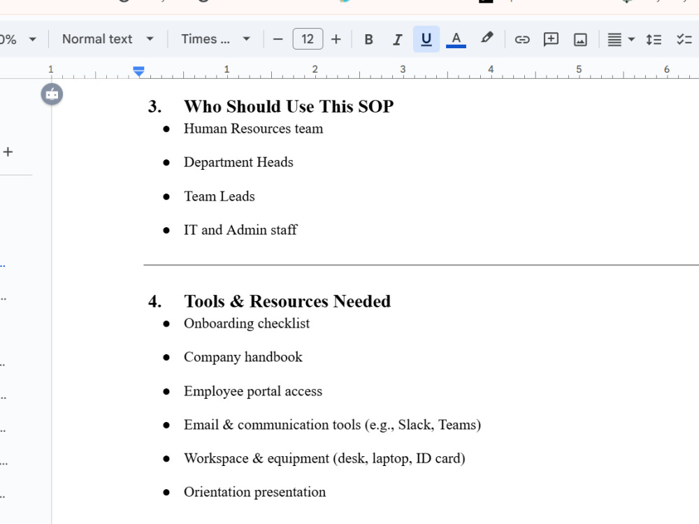Open the Normal text style dropdown
Image resolution: width=699 pixels, height=524 pixels.
[x=108, y=39]
